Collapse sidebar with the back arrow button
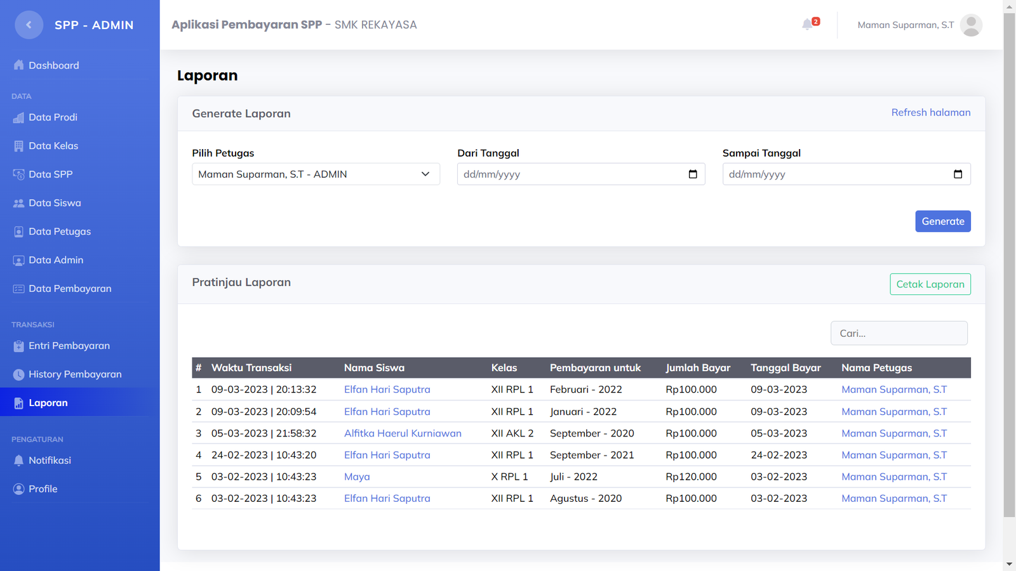 29,25
